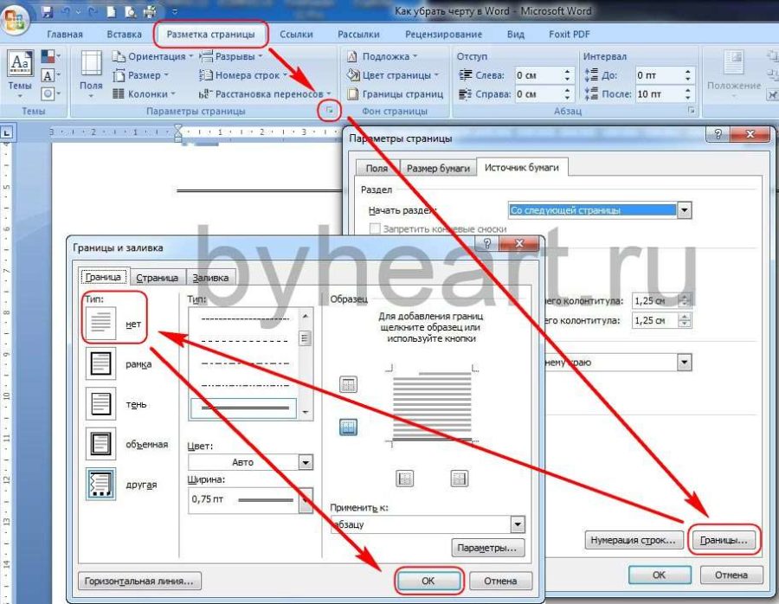Screen dimensions: 779x604
Task: Select Страница tab in borders dialog
Action: click(157, 277)
